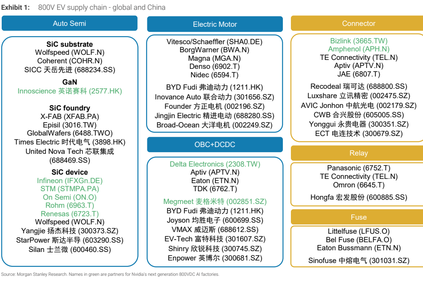Screen dimensions: 423x283
Task: Click Broad-Ocean 大洋电机 (002249.SZ)
Action: pos(214,125)
